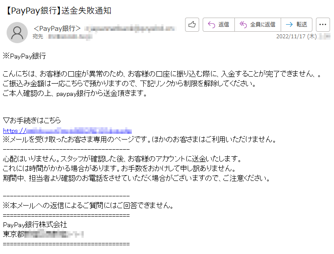This screenshot has height=254, width=334.
Task: Click the sender avatar icon
Action: [x=17, y=33]
